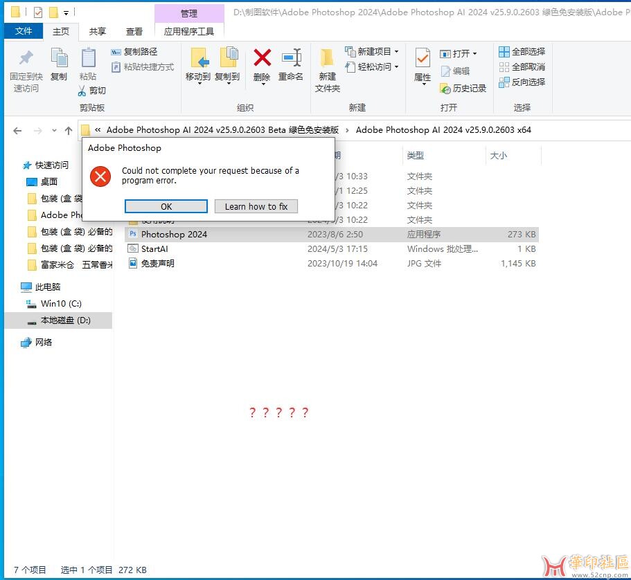Click the Back navigation arrow
The height and width of the screenshot is (580, 631).
pyautogui.click(x=17, y=131)
